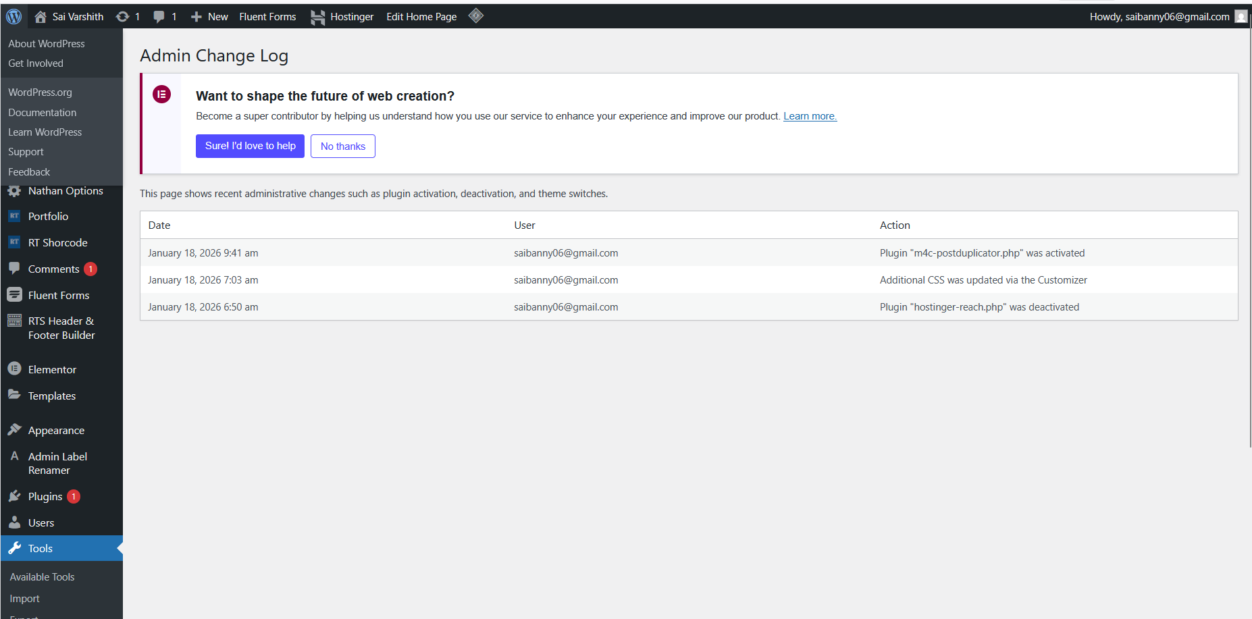Screen dimensions: 1252x619
Task: Open Elementor from the sidebar menu
Action: tap(52, 369)
